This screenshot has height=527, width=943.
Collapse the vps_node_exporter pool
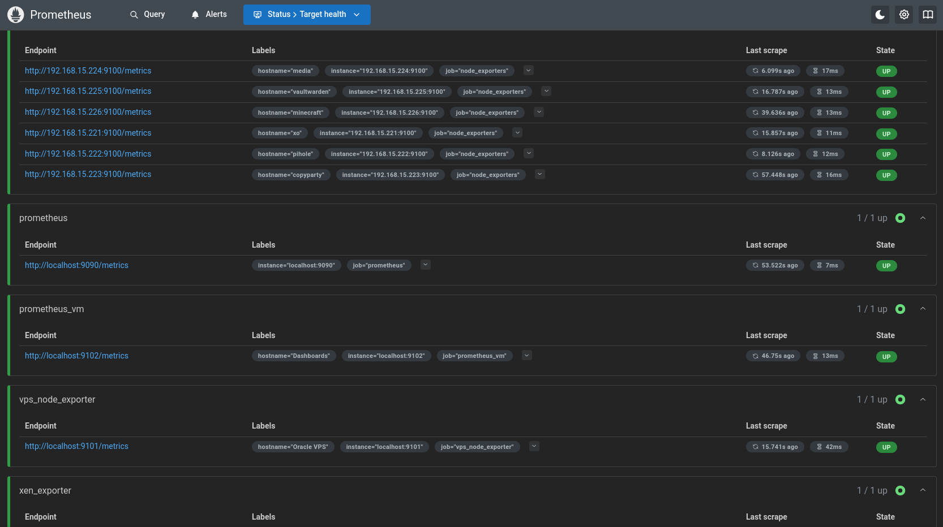click(923, 400)
